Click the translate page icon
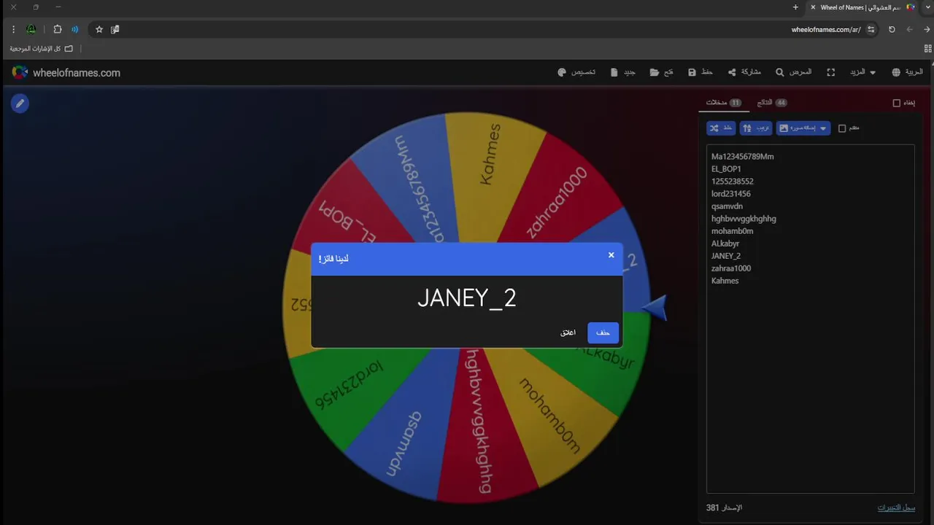The image size is (934, 525). (x=115, y=29)
